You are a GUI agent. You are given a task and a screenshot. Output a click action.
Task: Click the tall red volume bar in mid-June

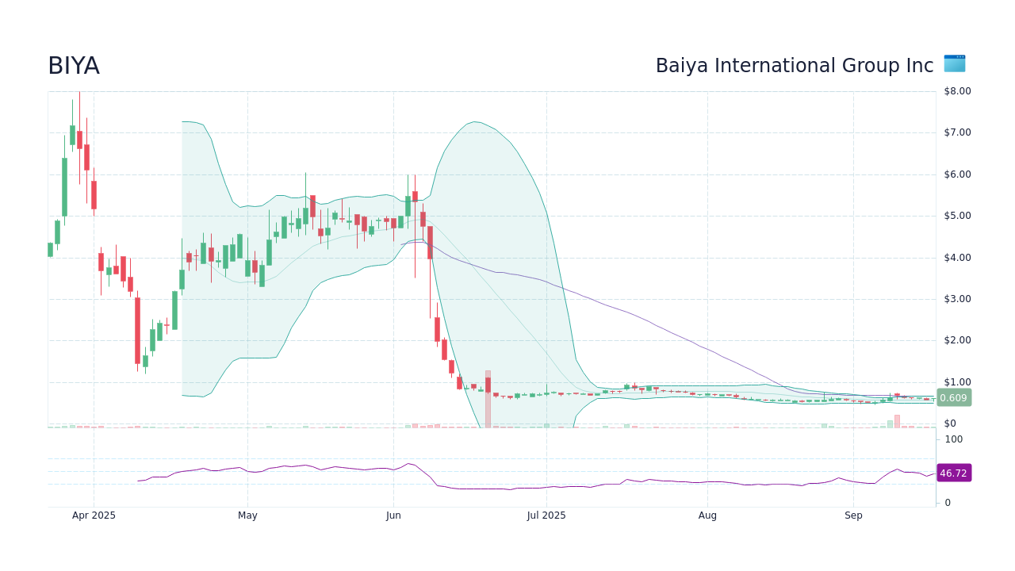coord(488,399)
